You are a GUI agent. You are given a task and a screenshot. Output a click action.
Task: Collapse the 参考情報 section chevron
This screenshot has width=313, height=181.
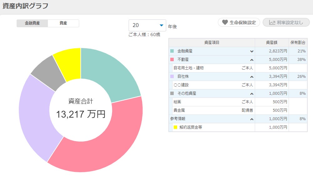tap(251, 119)
